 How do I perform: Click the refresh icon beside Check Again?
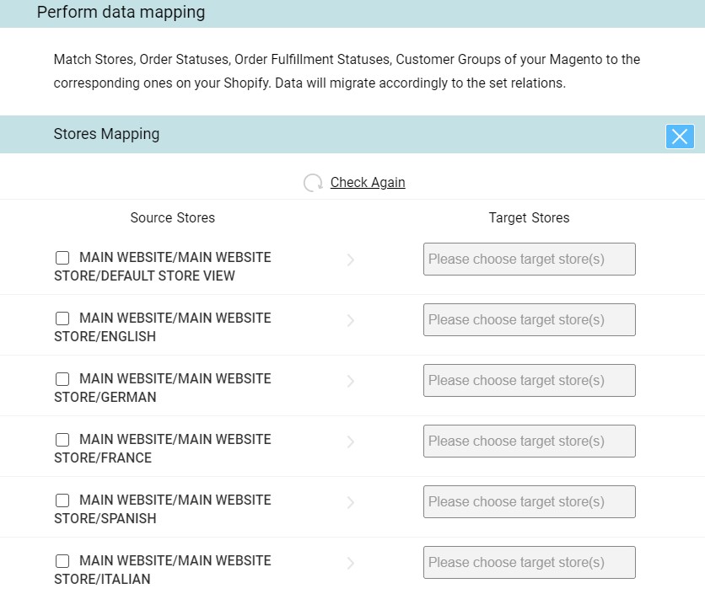click(313, 183)
